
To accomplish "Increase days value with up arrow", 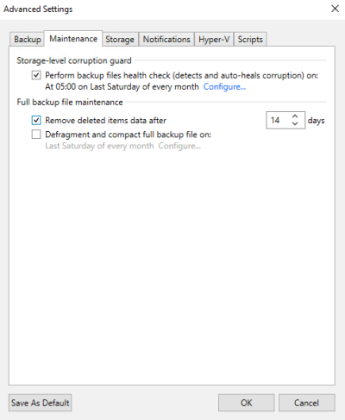I will point(295,116).
